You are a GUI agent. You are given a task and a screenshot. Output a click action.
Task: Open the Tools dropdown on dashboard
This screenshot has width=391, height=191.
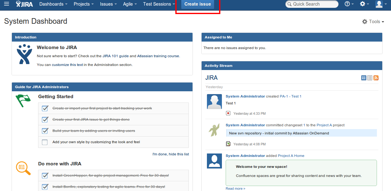click(x=373, y=22)
